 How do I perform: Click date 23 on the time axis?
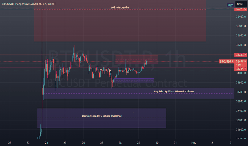28,143
